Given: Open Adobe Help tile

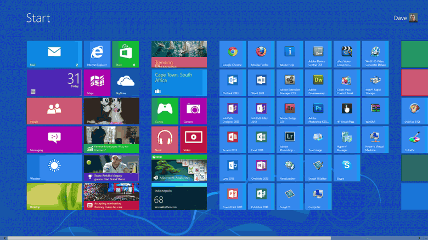Looking at the screenshot, I should point(290,54).
